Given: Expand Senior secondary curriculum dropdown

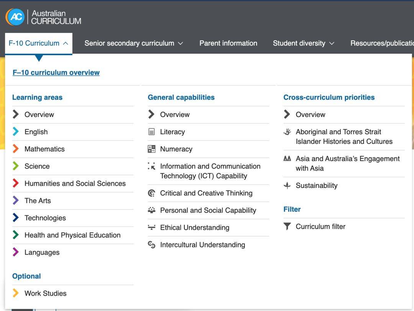Looking at the screenshot, I should click(134, 43).
